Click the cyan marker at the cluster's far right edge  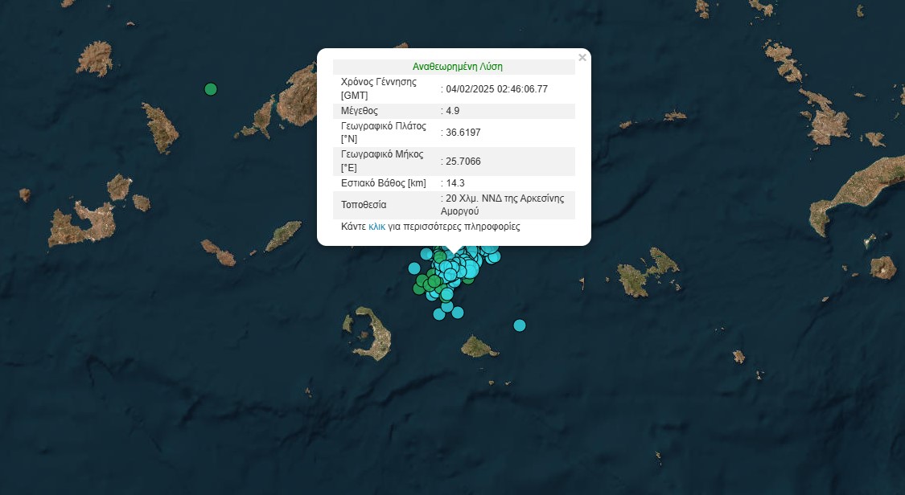tap(494, 257)
